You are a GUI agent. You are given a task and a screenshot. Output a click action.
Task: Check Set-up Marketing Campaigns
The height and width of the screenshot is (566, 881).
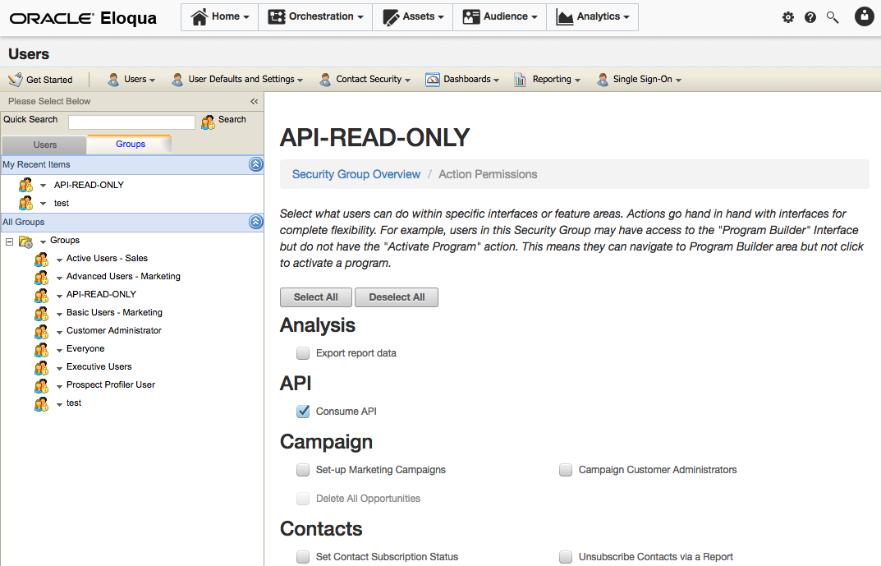pyautogui.click(x=303, y=470)
